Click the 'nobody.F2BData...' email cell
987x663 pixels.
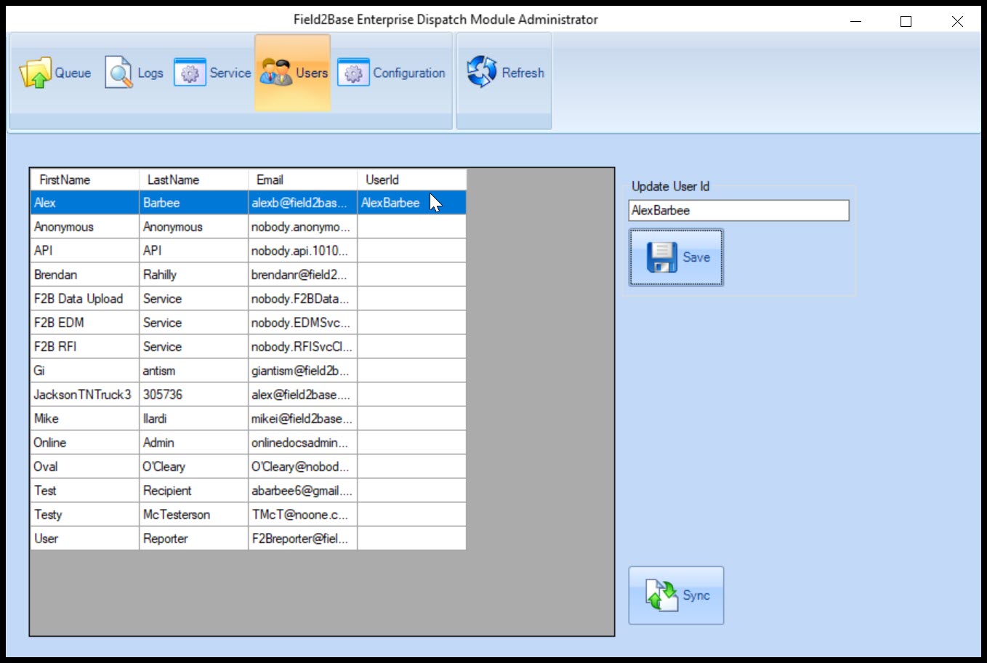pyautogui.click(x=302, y=299)
